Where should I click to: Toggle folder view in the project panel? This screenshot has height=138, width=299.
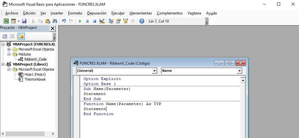click(21, 36)
